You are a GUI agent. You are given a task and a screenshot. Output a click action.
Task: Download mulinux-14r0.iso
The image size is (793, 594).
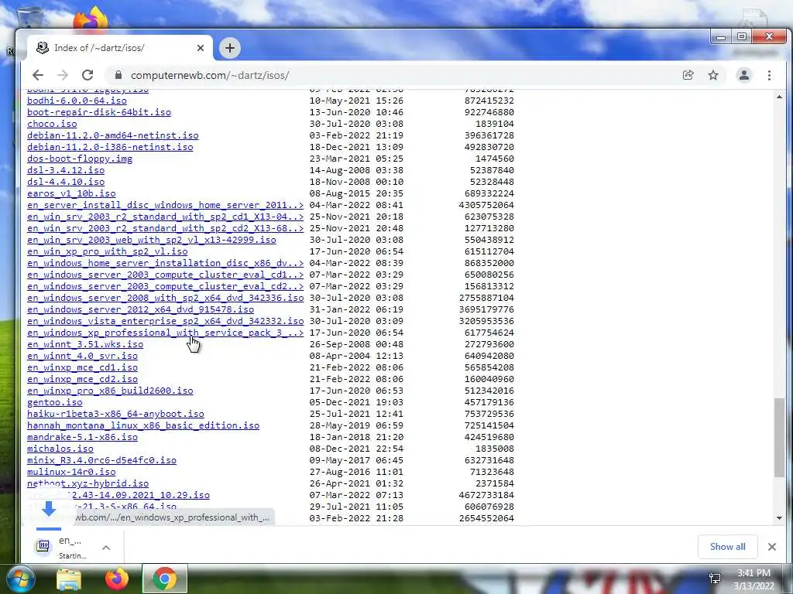tap(71, 473)
